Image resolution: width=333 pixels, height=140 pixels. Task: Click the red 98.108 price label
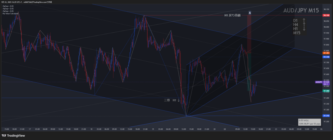[x=326, y=15]
